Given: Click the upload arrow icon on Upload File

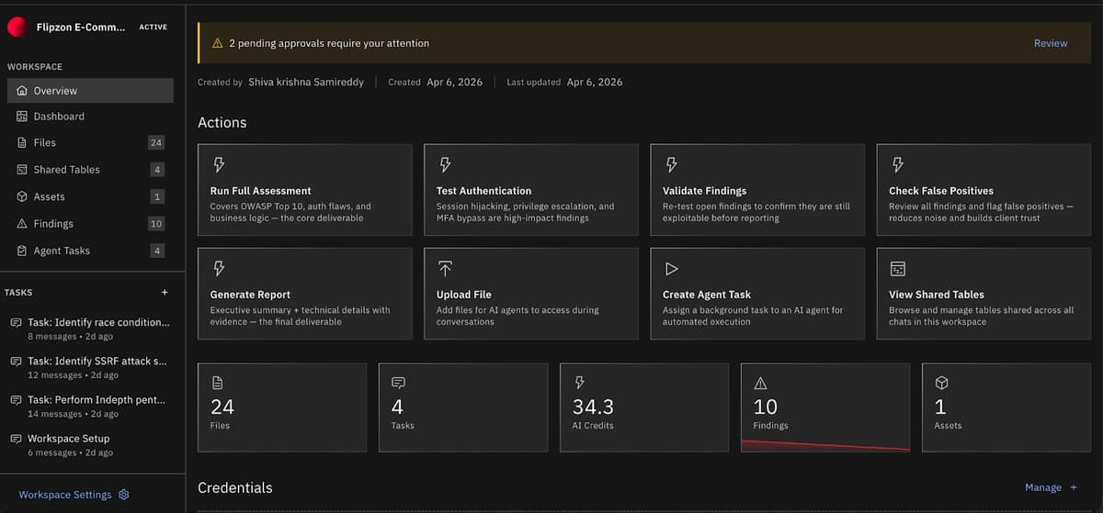Looking at the screenshot, I should (445, 268).
